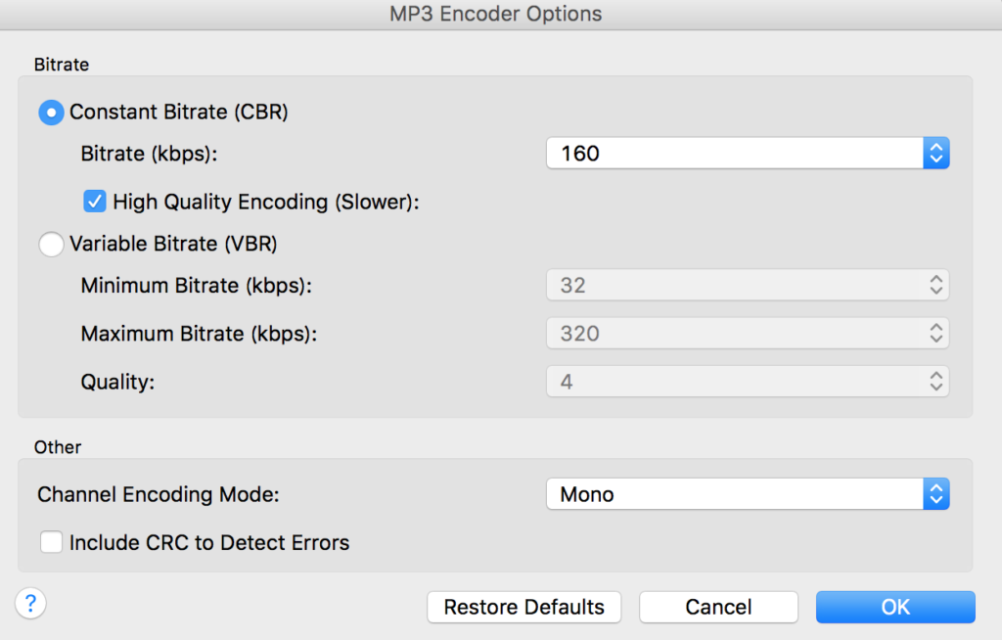Open the Quality 4 dropdown field
This screenshot has height=640, width=1002.
[748, 382]
